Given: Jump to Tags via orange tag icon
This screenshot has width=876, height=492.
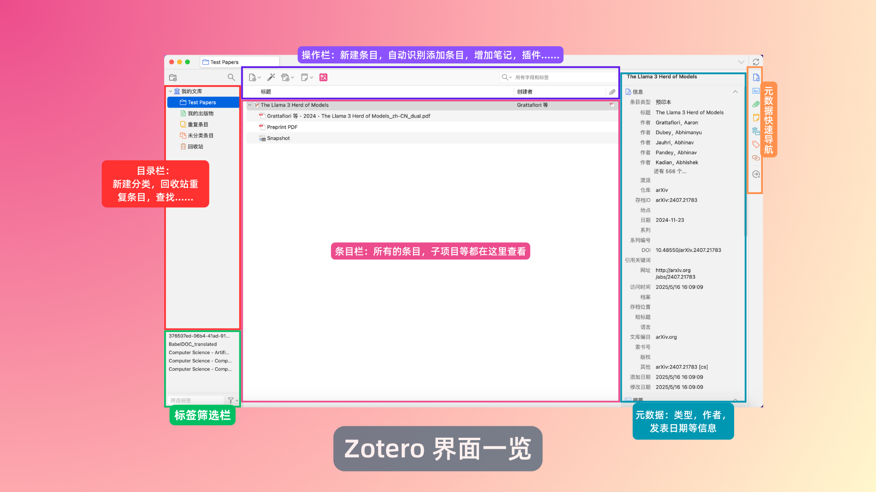Looking at the screenshot, I should click(x=756, y=144).
